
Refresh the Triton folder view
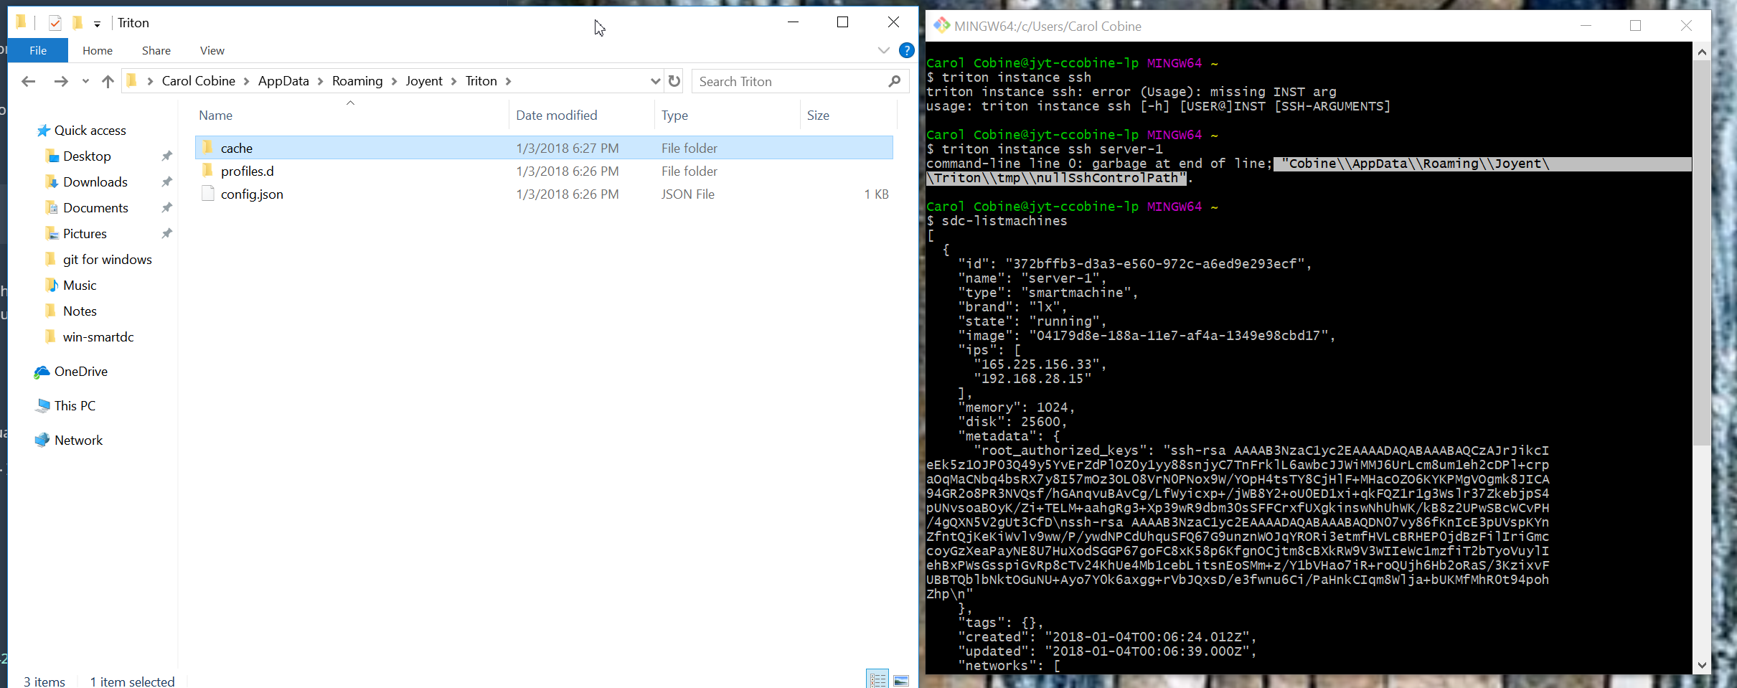point(674,81)
